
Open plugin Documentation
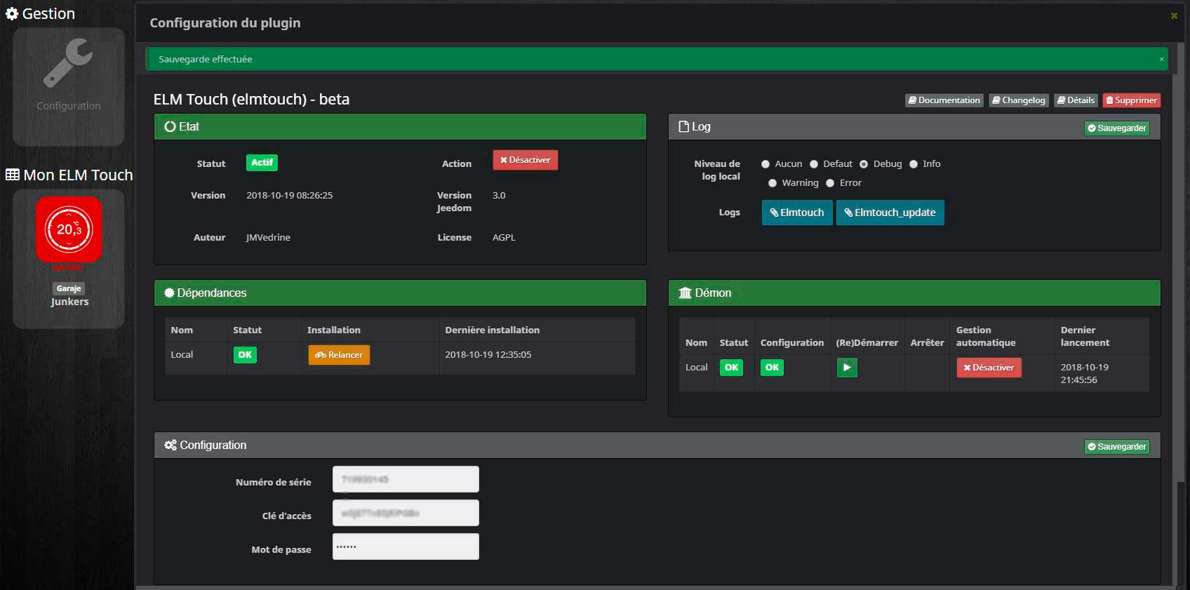point(944,100)
